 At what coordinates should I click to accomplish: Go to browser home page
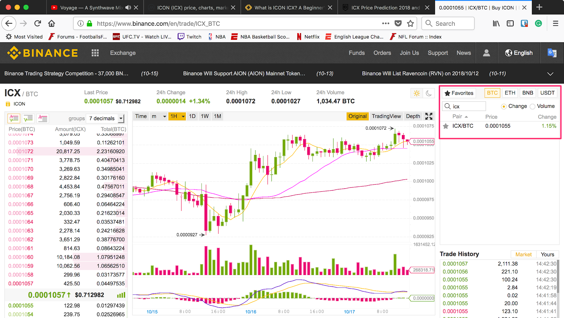click(51, 24)
